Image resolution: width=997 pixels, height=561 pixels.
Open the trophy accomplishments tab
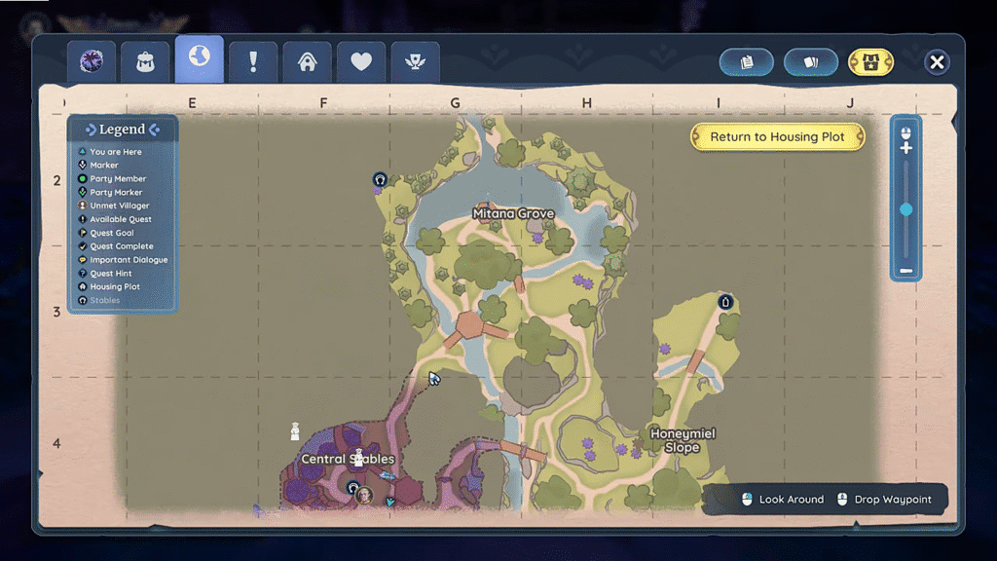(415, 62)
